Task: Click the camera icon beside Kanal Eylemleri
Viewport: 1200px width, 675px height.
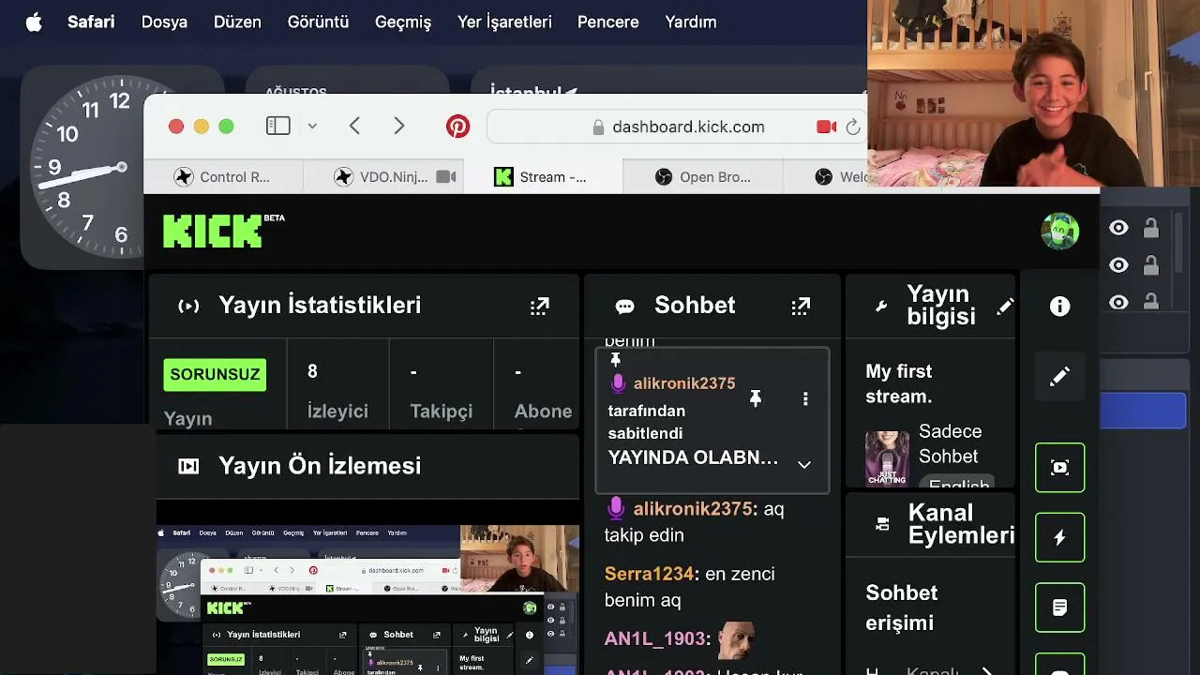Action: click(x=882, y=525)
